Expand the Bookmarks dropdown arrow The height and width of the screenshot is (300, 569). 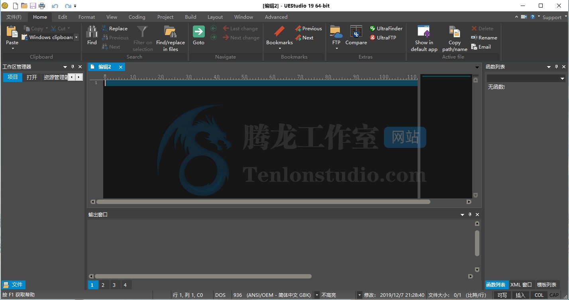pos(279,49)
